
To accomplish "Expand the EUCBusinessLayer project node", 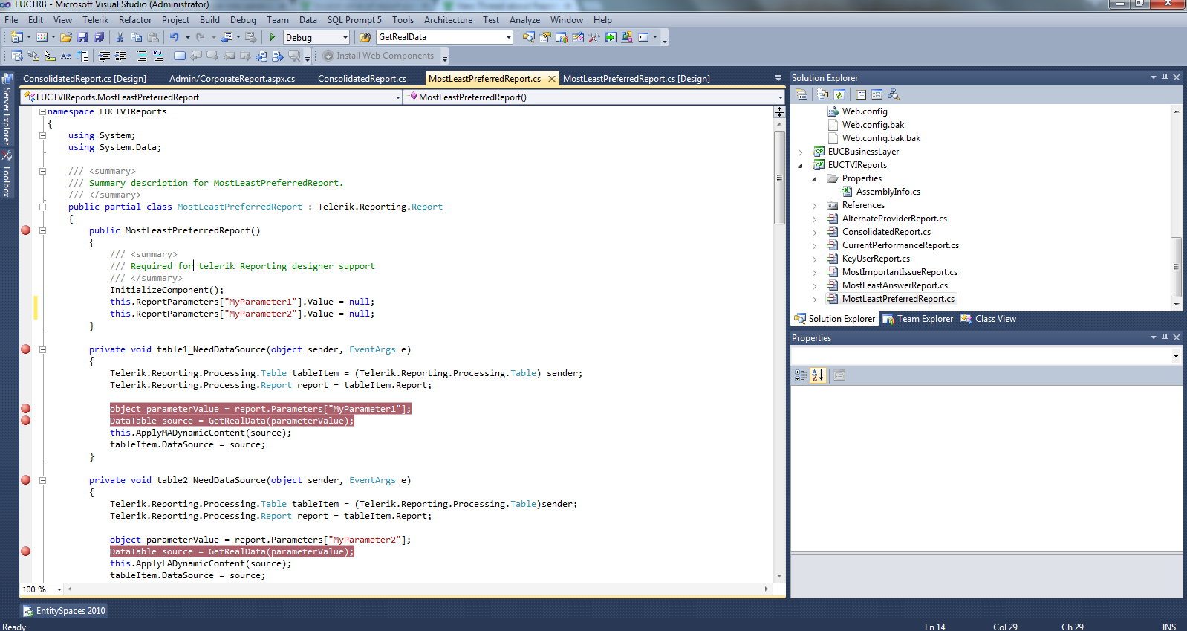I will 801,152.
